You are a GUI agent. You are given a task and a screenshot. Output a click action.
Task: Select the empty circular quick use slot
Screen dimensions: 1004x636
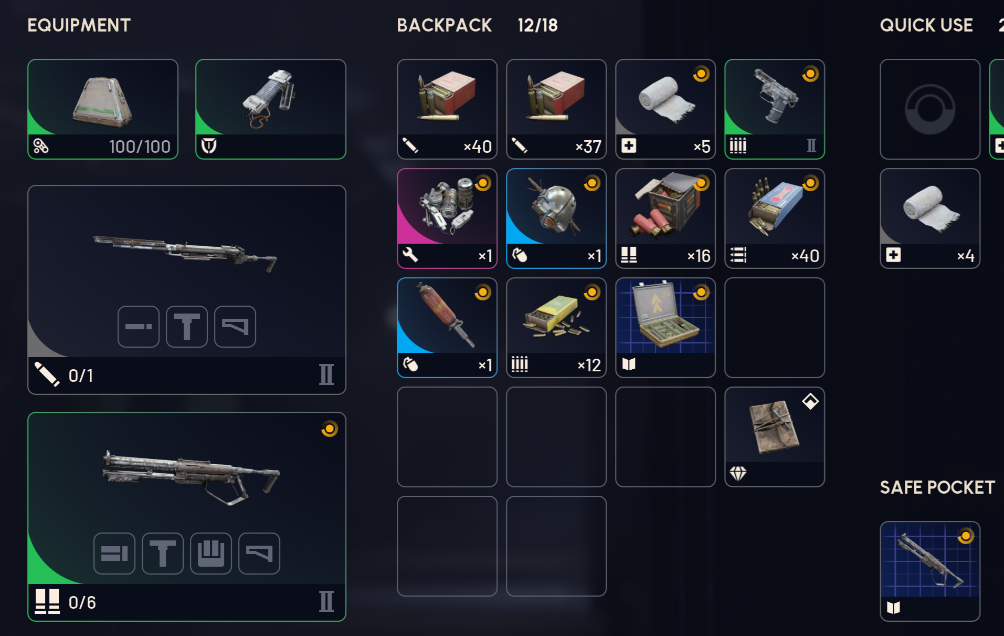tap(930, 109)
